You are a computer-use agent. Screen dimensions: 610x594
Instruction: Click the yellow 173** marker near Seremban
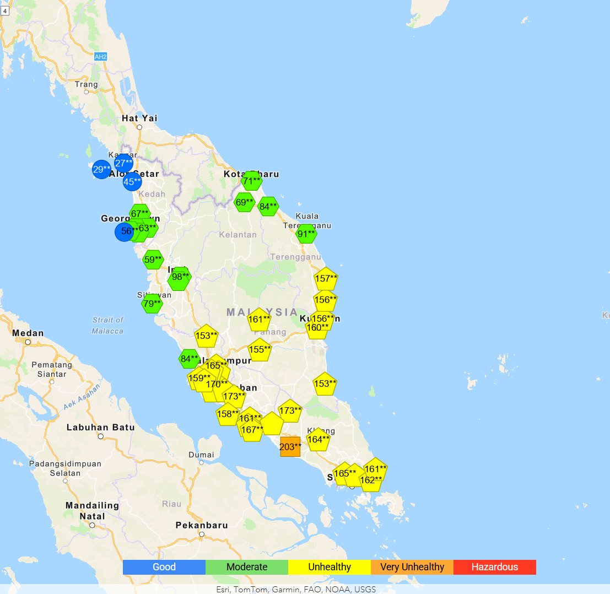point(234,396)
